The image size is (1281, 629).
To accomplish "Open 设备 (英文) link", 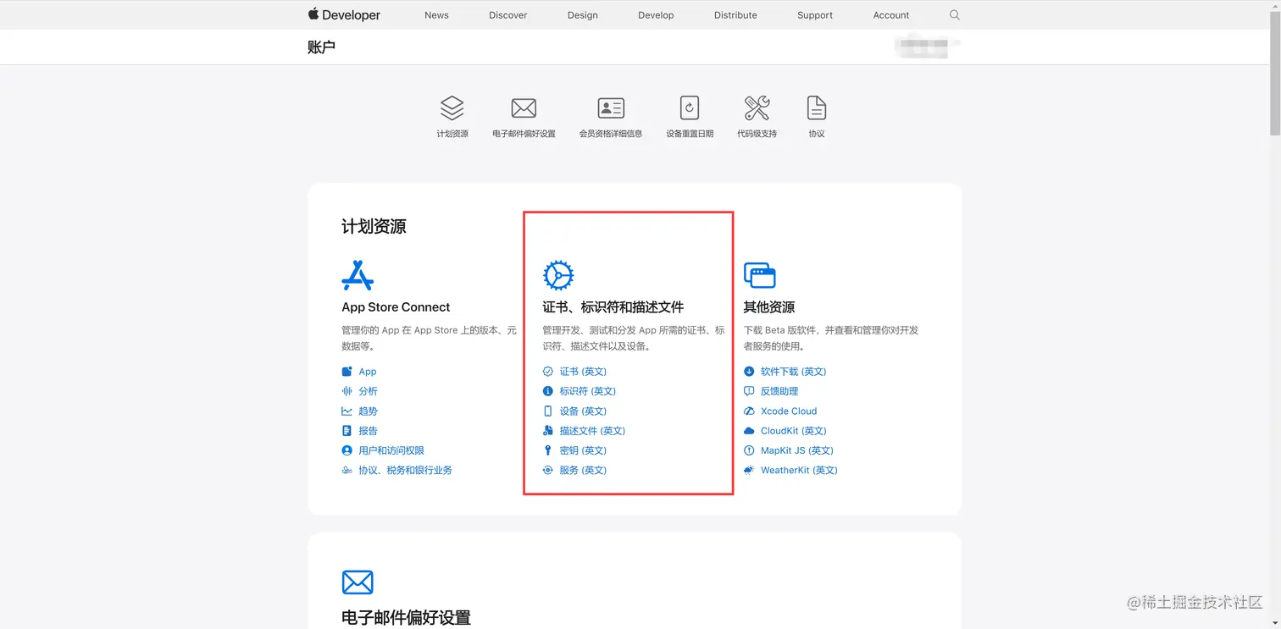I will [584, 411].
